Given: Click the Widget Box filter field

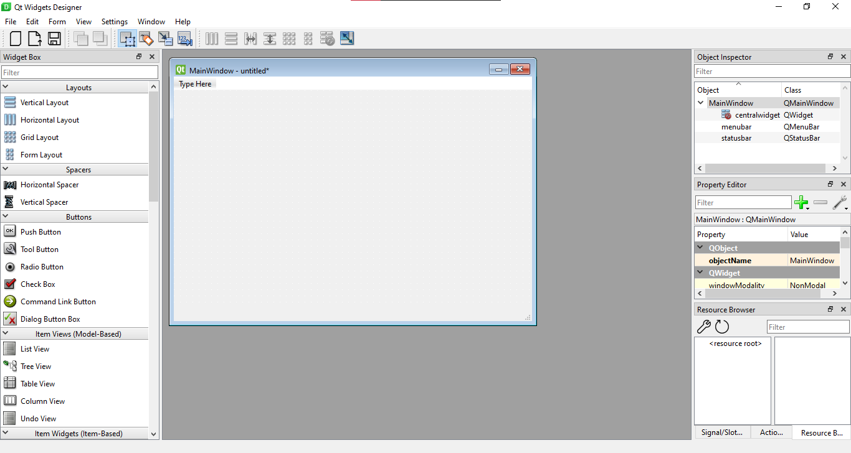Looking at the screenshot, I should pyautogui.click(x=80, y=73).
